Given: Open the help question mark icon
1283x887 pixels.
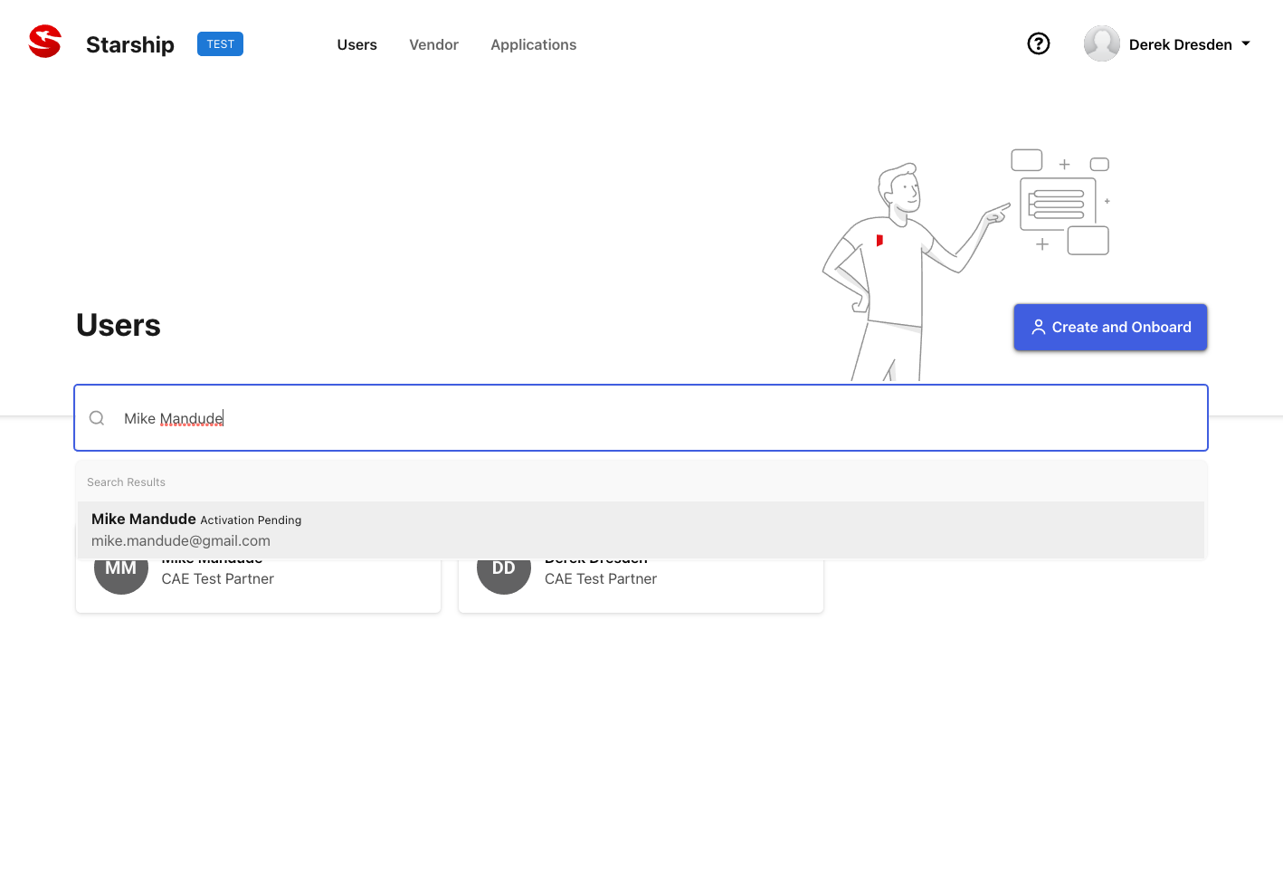Looking at the screenshot, I should click(x=1038, y=43).
